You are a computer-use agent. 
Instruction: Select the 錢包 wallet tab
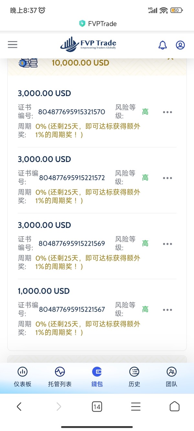pyautogui.click(x=97, y=377)
